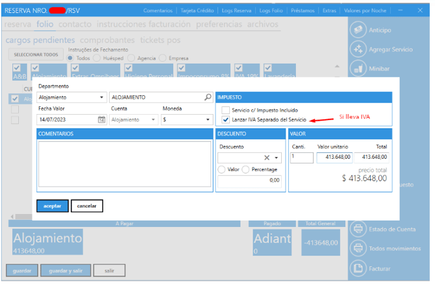The height and width of the screenshot is (284, 435).
Task: Click the Agregar Servicio icon
Action: [358, 49]
